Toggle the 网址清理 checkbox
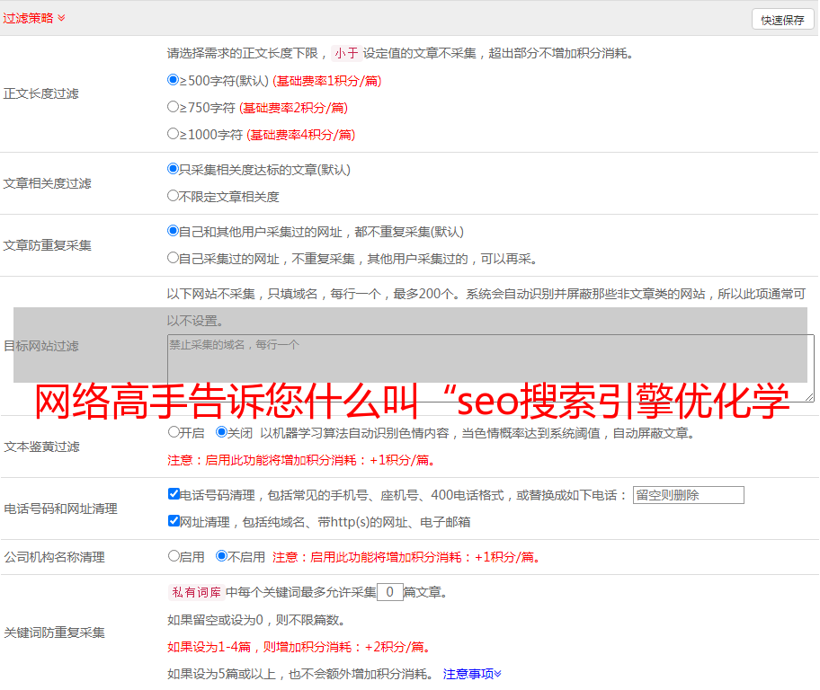The width and height of the screenshot is (820, 690). 174,521
